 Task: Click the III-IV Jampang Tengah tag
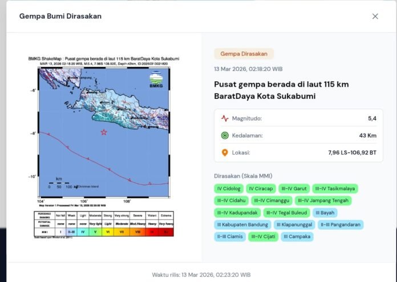pyautogui.click(x=323, y=200)
